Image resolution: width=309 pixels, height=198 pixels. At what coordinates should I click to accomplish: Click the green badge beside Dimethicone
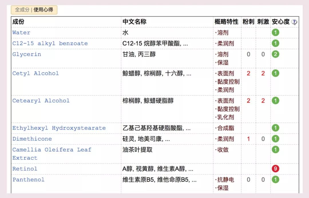(x=275, y=138)
